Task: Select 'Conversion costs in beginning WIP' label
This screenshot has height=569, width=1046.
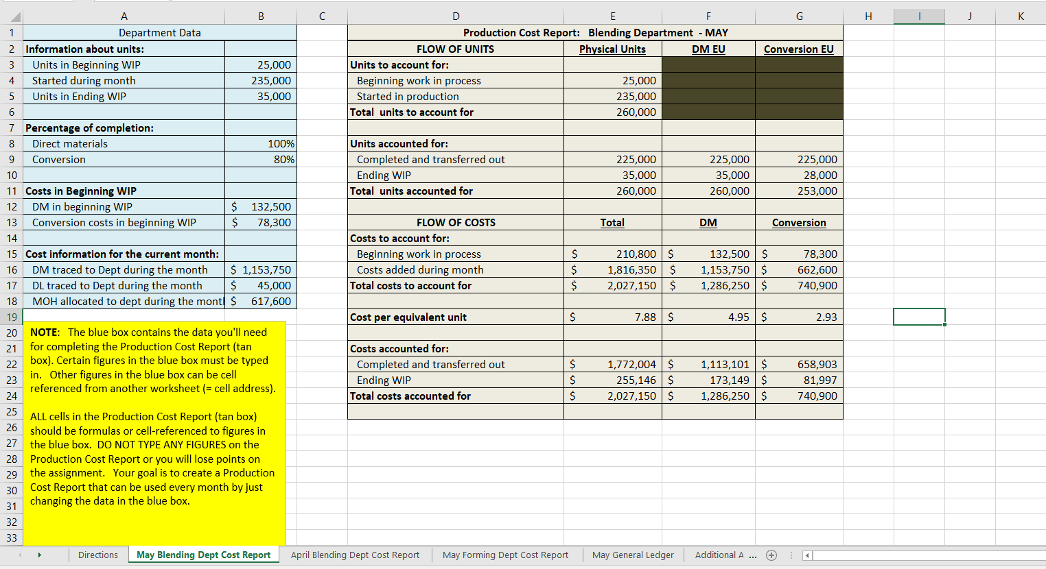Action: [124, 222]
